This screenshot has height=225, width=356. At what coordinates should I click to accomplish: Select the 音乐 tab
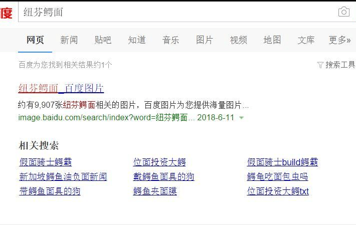pos(170,40)
